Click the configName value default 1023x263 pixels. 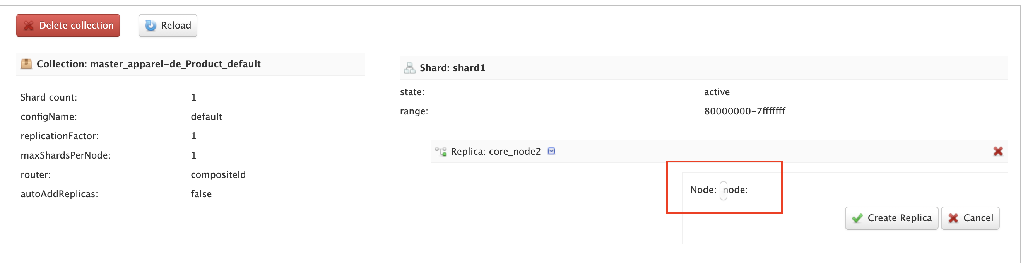(207, 117)
